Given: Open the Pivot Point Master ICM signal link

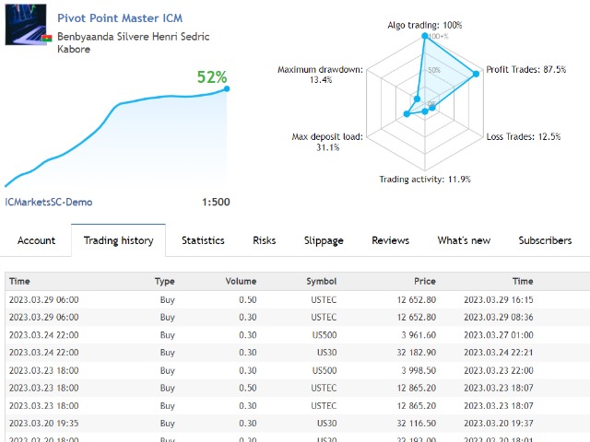Looking at the screenshot, I should pyautogui.click(x=120, y=18).
